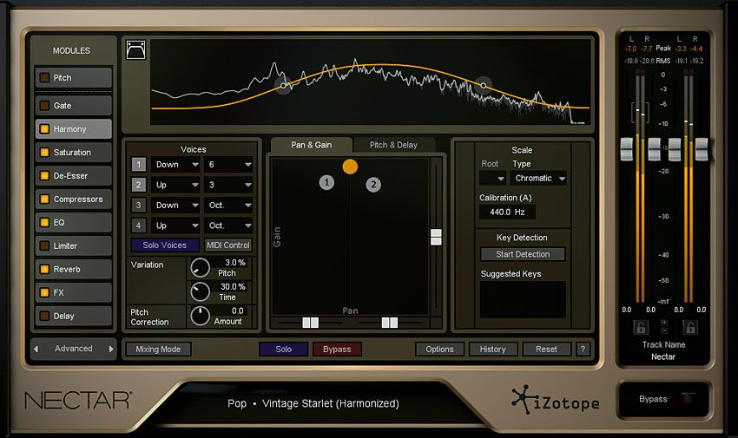Viewport: 738px width, 438px height.
Task: Enable the Pitch module
Action: [x=44, y=78]
